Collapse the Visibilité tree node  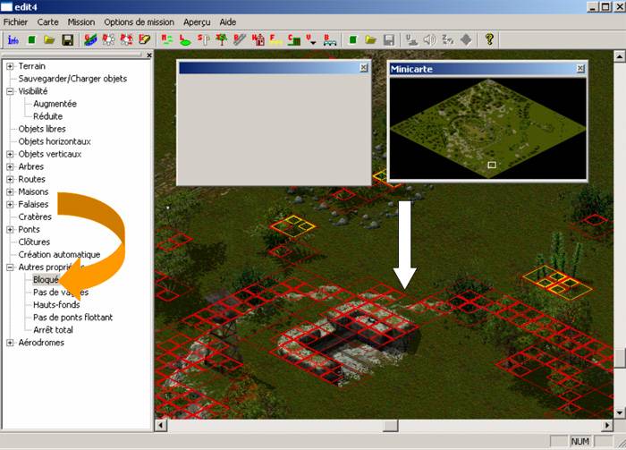click(x=10, y=91)
